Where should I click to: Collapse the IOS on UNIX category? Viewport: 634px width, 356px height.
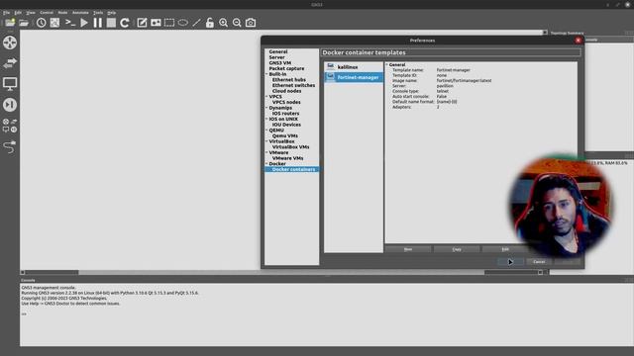266,119
